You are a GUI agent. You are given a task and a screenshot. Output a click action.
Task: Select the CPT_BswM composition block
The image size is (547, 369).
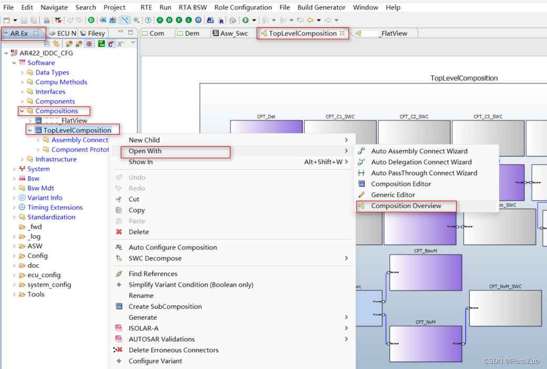click(425, 273)
